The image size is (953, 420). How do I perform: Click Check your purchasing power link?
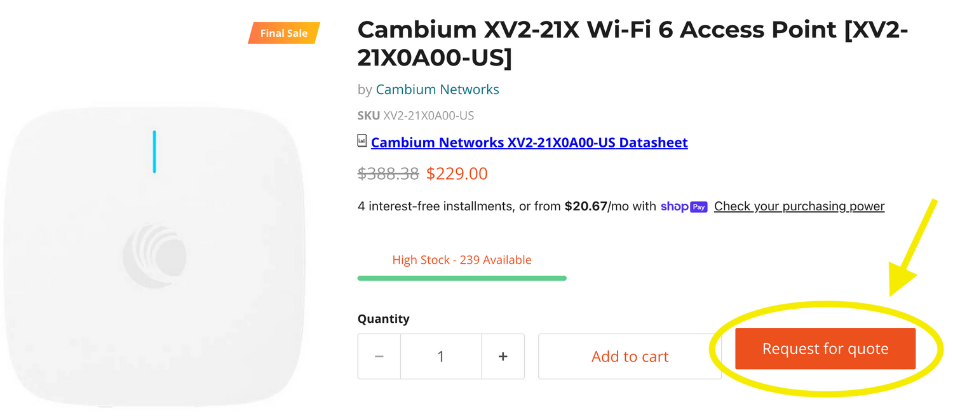[799, 207]
